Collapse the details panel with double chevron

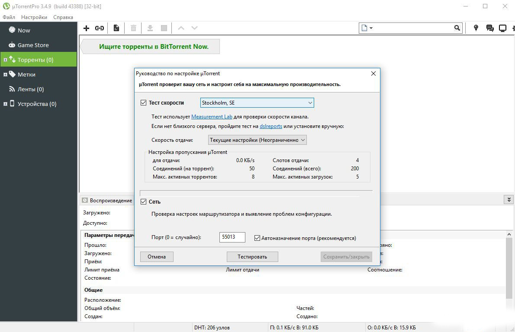click(x=509, y=199)
